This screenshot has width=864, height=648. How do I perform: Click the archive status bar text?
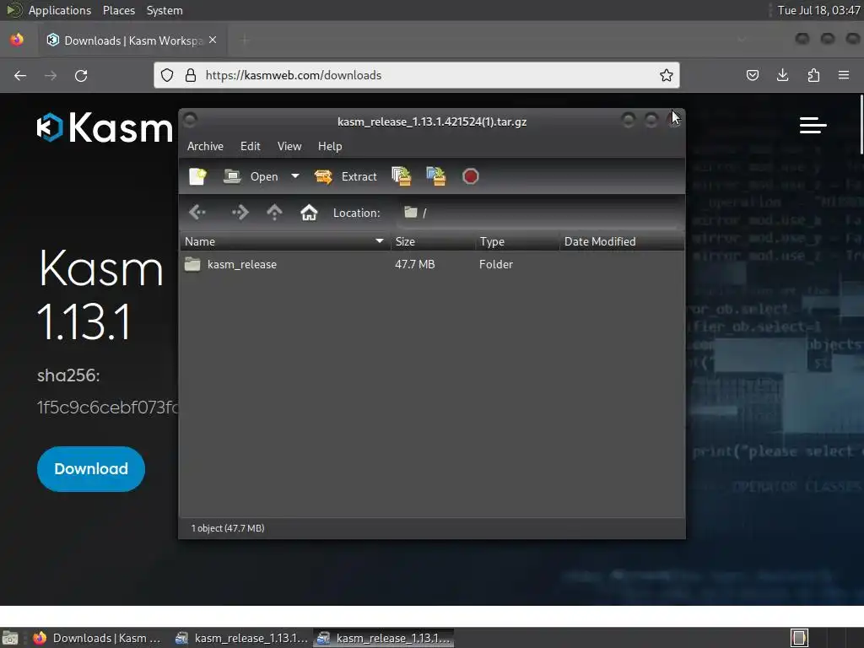click(x=228, y=528)
